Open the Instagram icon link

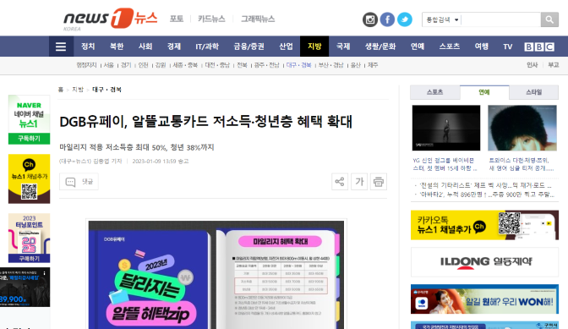pos(370,19)
